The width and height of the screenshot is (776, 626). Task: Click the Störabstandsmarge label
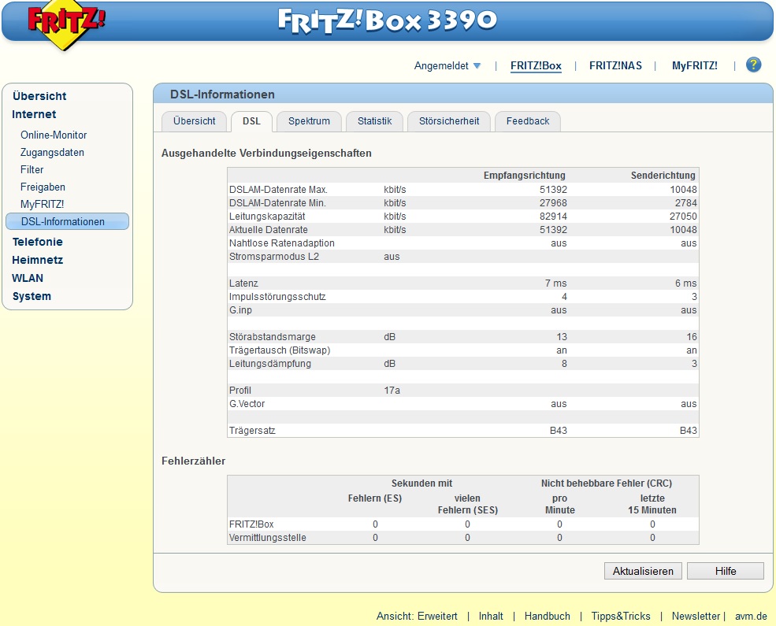click(273, 337)
